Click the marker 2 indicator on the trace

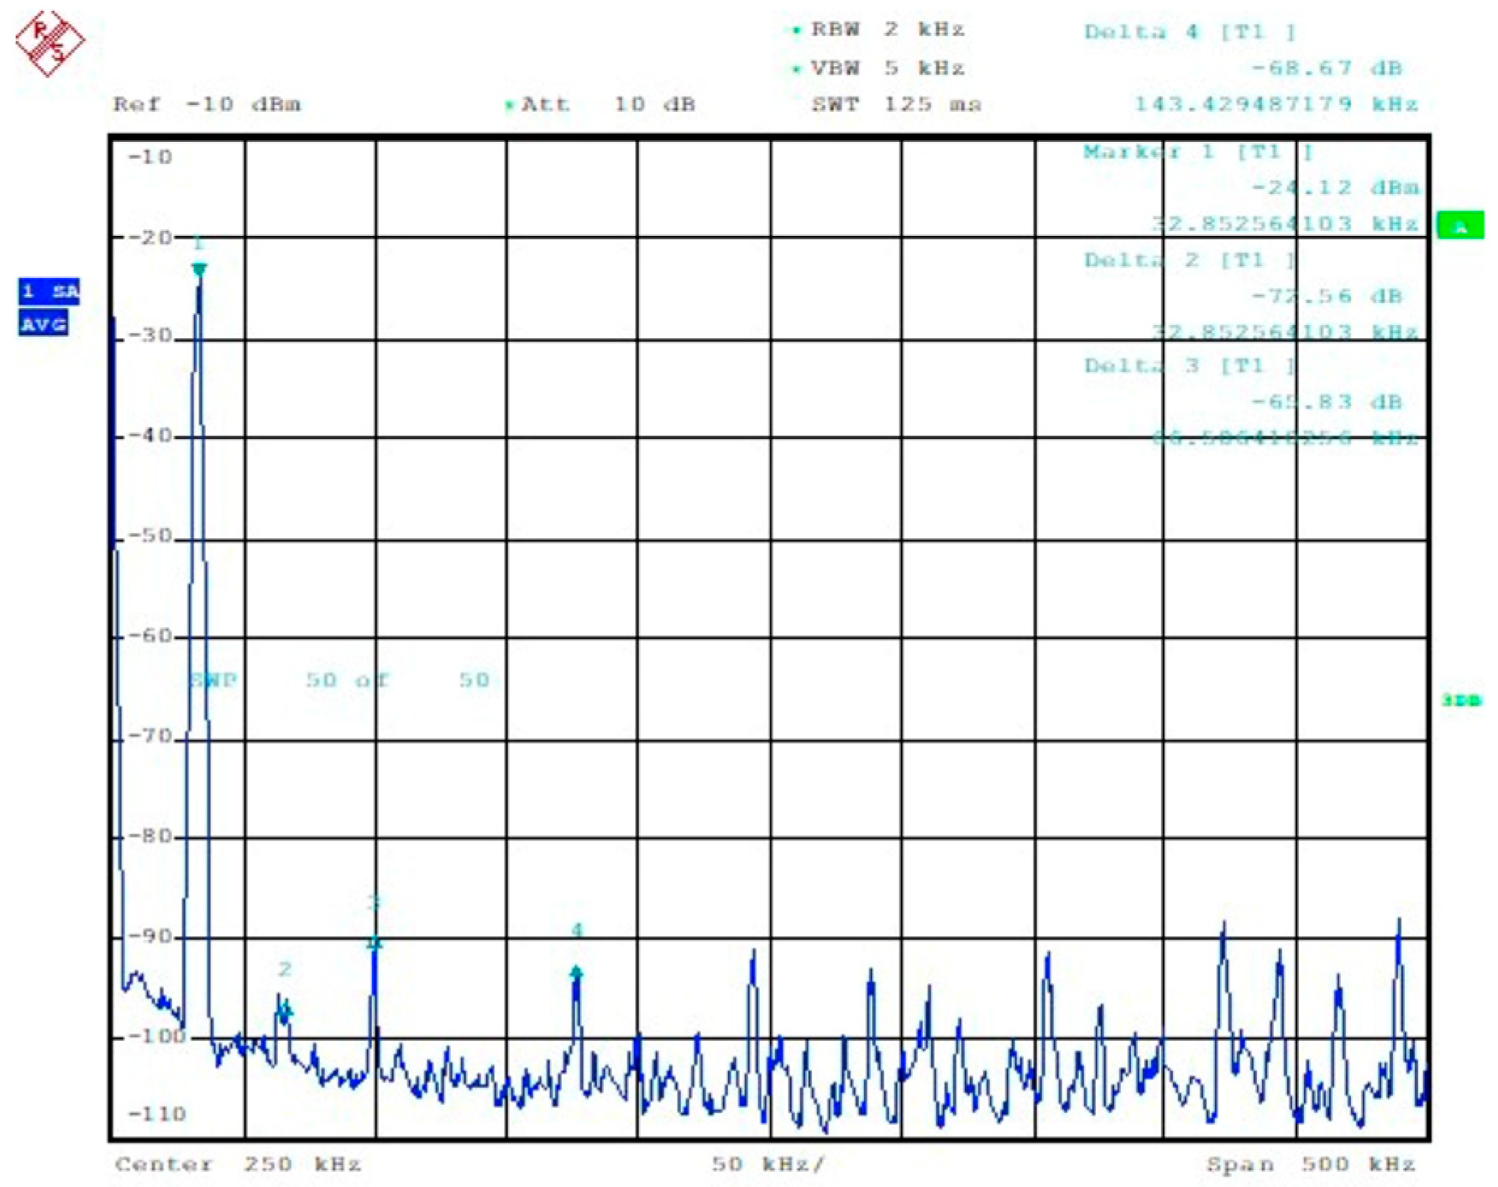(285, 1012)
